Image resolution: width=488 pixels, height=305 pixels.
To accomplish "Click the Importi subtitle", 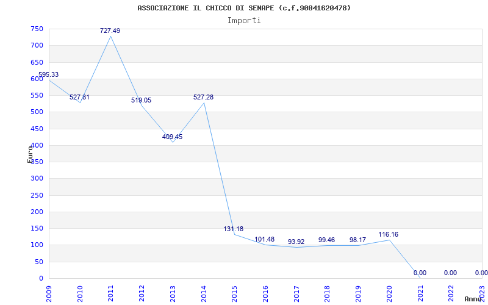I will point(244,21).
